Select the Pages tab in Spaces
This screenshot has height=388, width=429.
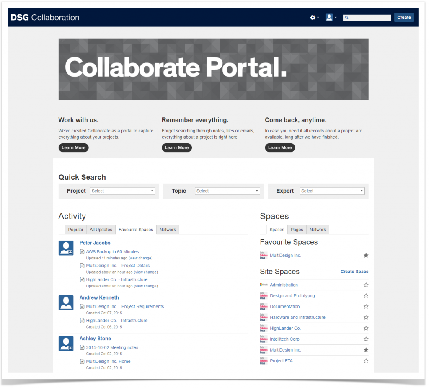click(297, 229)
